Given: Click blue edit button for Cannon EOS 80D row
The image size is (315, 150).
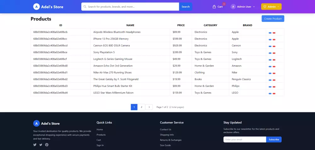Looking at the screenshot, I should (x=270, y=46).
